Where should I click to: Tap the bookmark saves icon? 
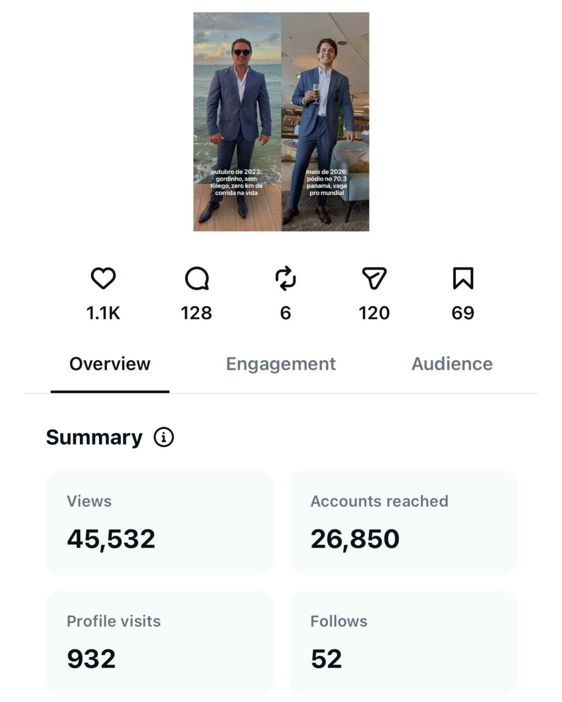tap(463, 278)
